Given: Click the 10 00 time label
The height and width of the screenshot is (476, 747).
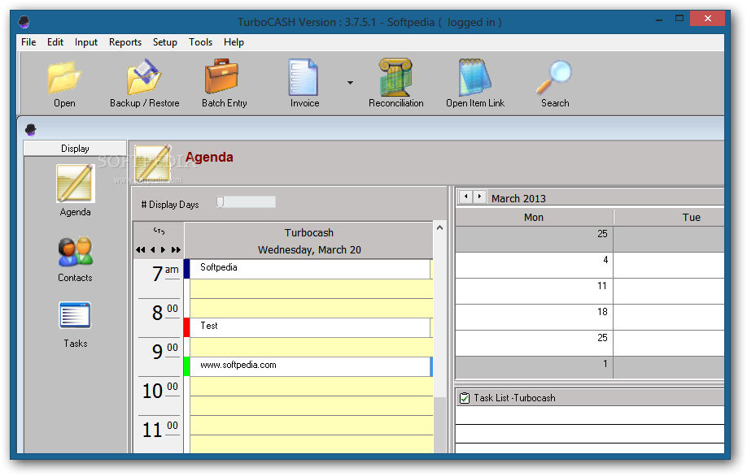Looking at the screenshot, I should [160, 391].
